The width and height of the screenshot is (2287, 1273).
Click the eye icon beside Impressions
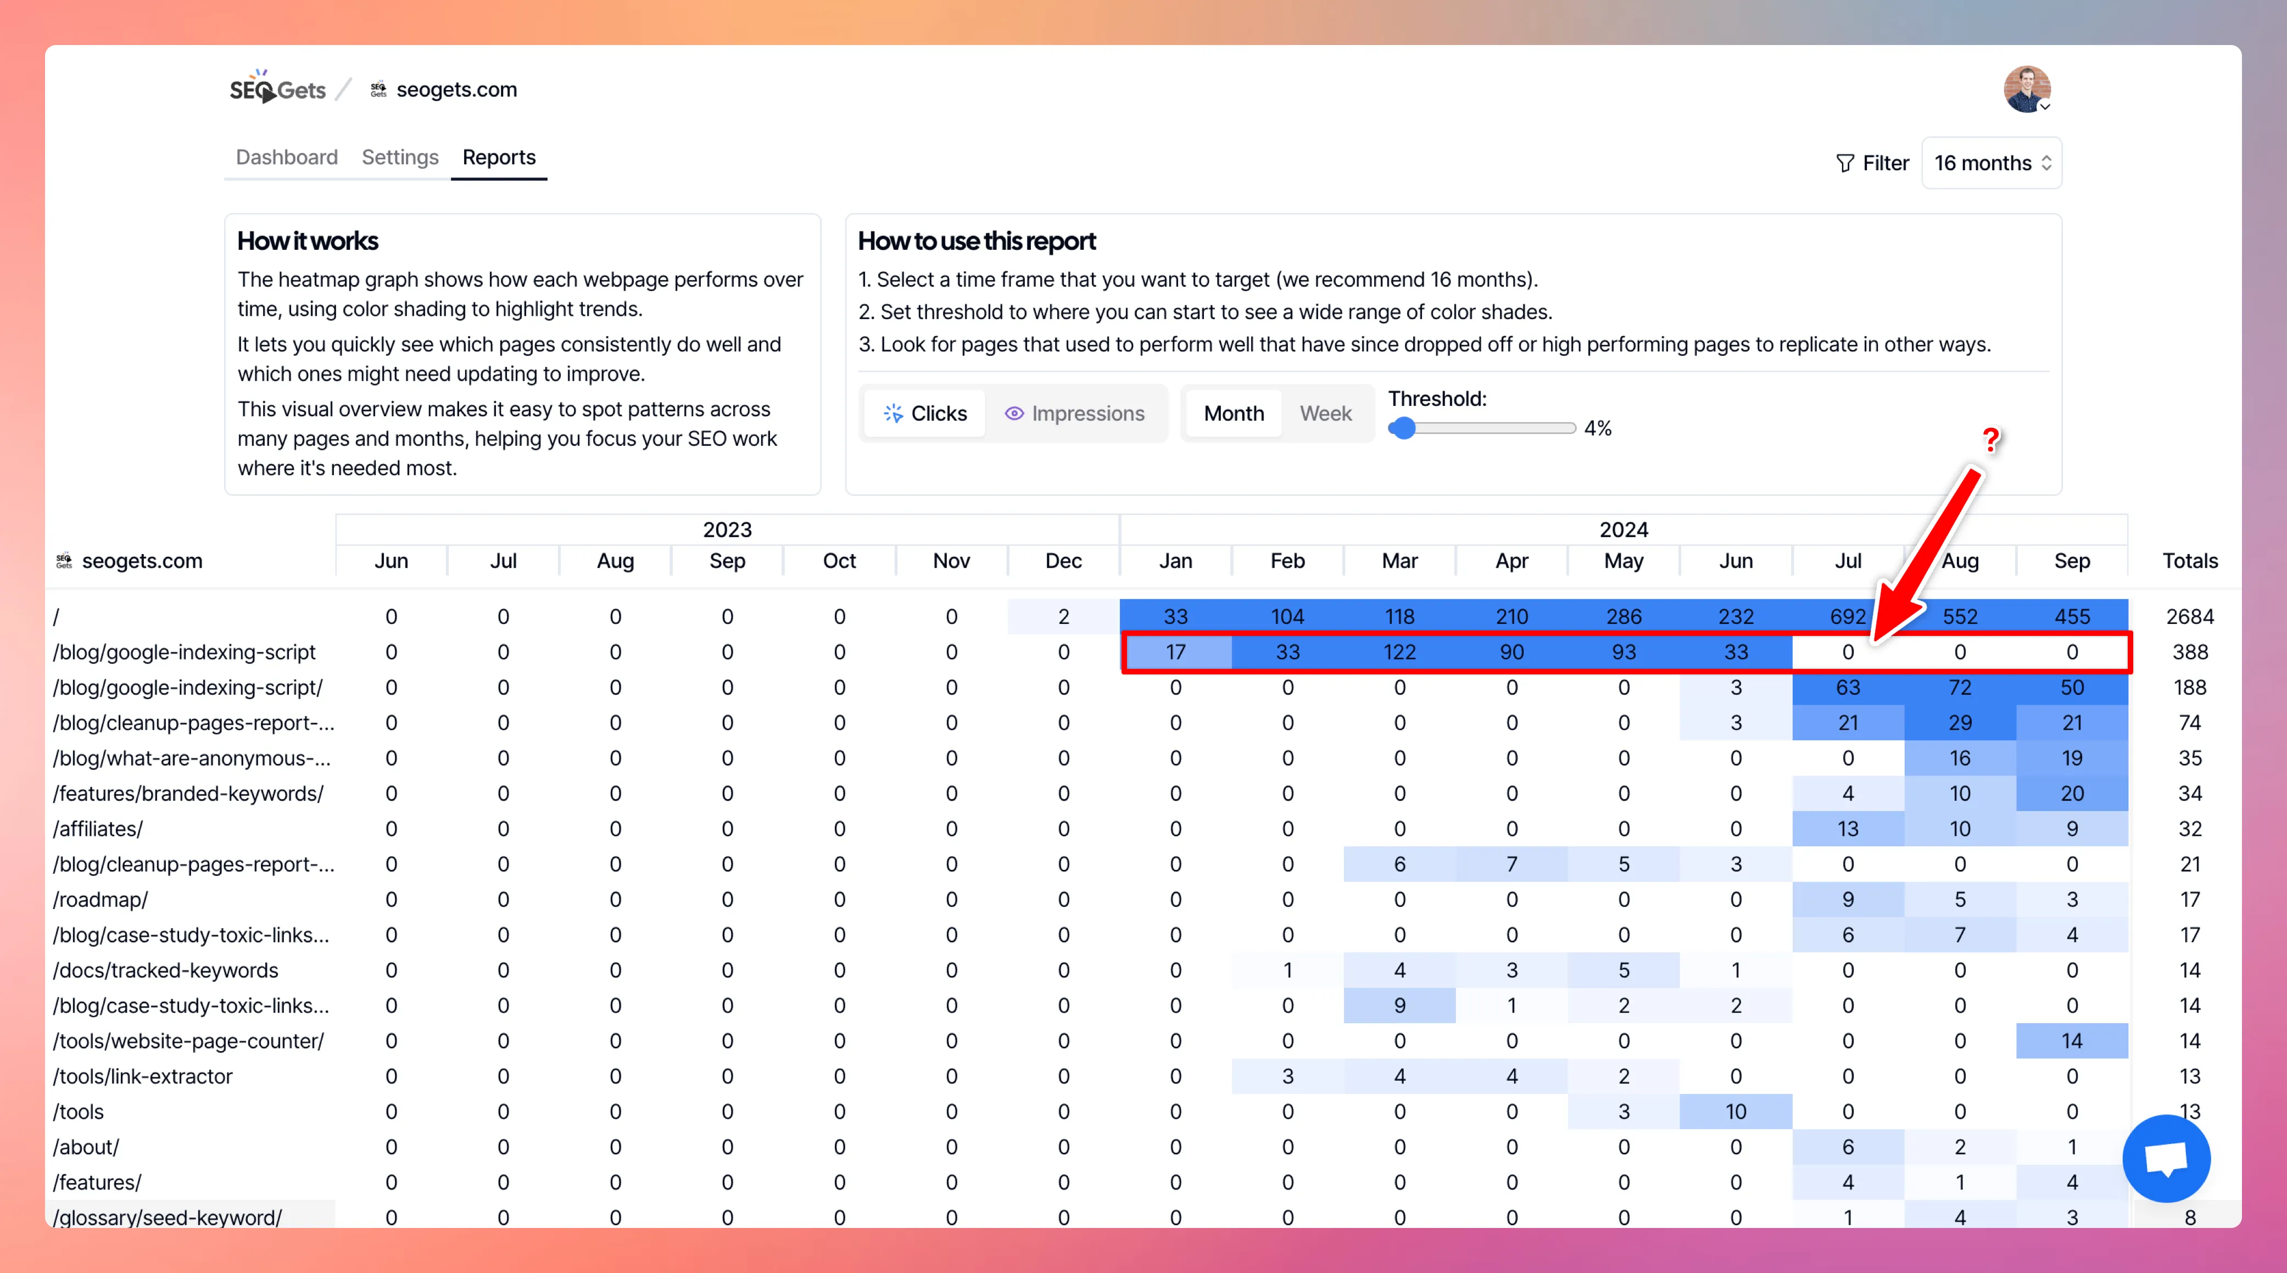pyautogui.click(x=1014, y=414)
